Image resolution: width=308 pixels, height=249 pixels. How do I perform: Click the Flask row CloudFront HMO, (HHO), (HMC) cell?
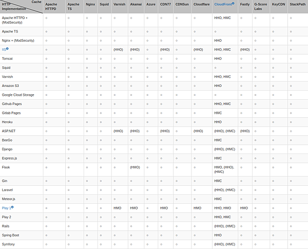coord(224,169)
